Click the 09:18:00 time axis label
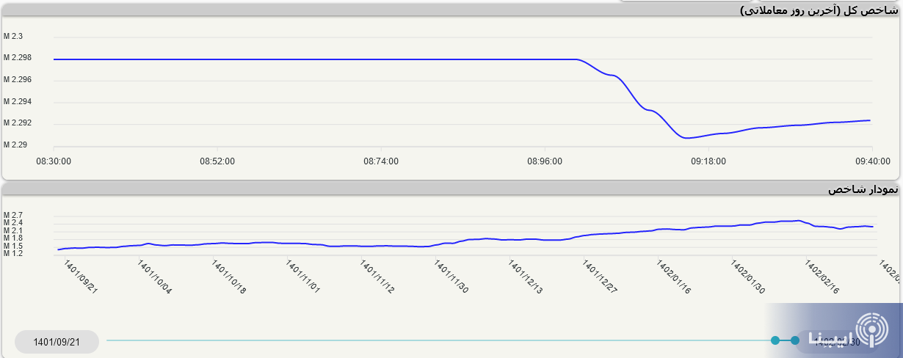 coord(708,161)
